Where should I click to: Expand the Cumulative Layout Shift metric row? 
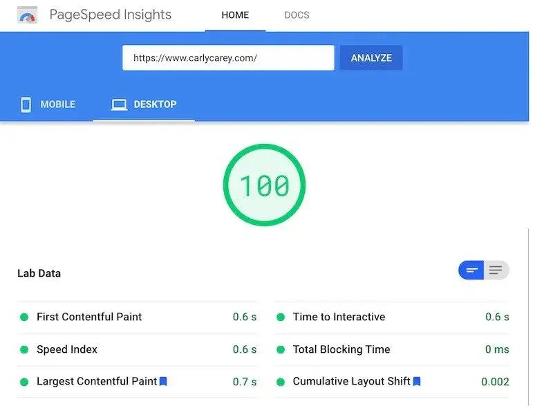click(x=392, y=382)
